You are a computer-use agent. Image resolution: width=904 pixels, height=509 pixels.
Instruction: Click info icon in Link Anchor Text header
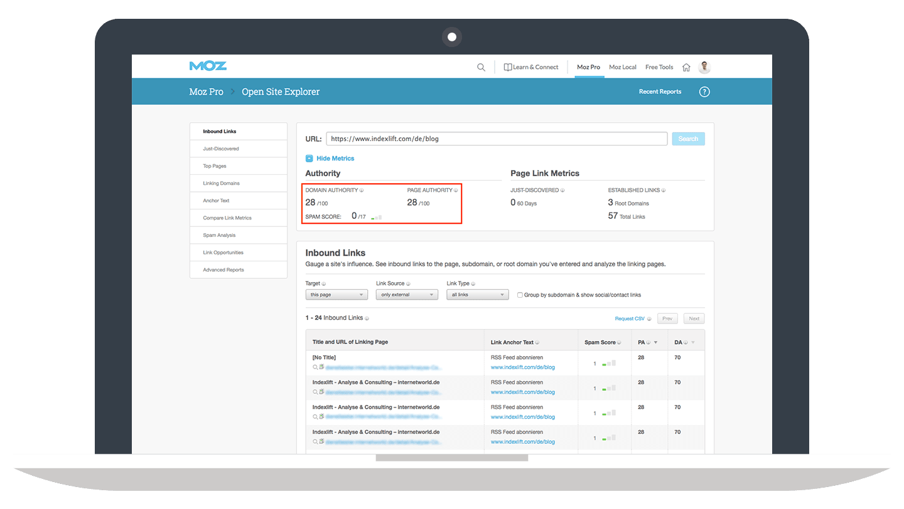click(x=538, y=342)
